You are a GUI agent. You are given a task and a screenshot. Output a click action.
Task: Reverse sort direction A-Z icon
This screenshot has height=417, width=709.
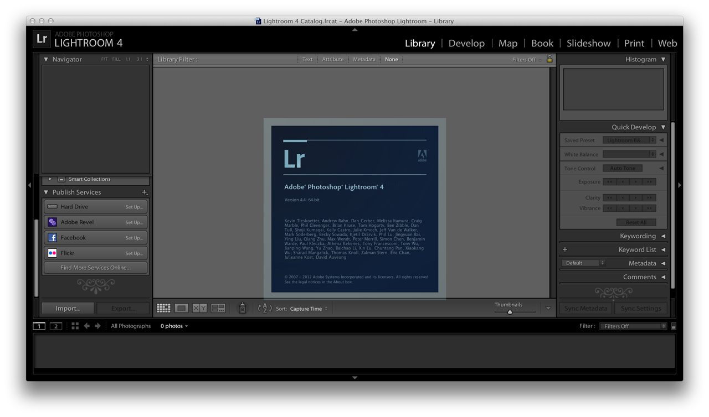click(265, 309)
